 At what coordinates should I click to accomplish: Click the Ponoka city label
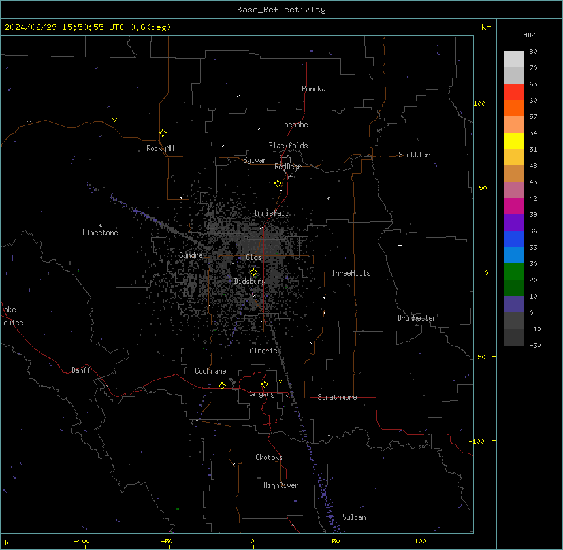[314, 89]
